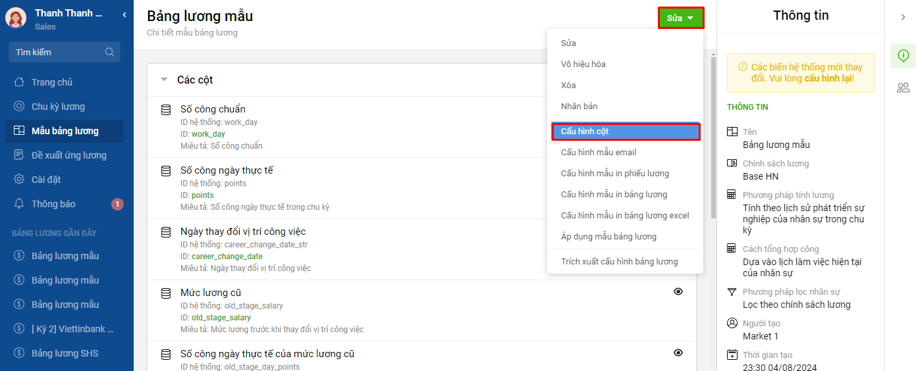Click the warning icon in yellow notice
The height and width of the screenshot is (371, 916).
pyautogui.click(x=743, y=67)
